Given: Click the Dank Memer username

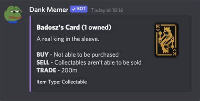Looking at the screenshot, I should [49, 10].
